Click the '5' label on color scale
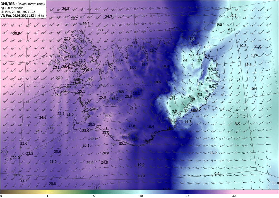 (94, 196)
